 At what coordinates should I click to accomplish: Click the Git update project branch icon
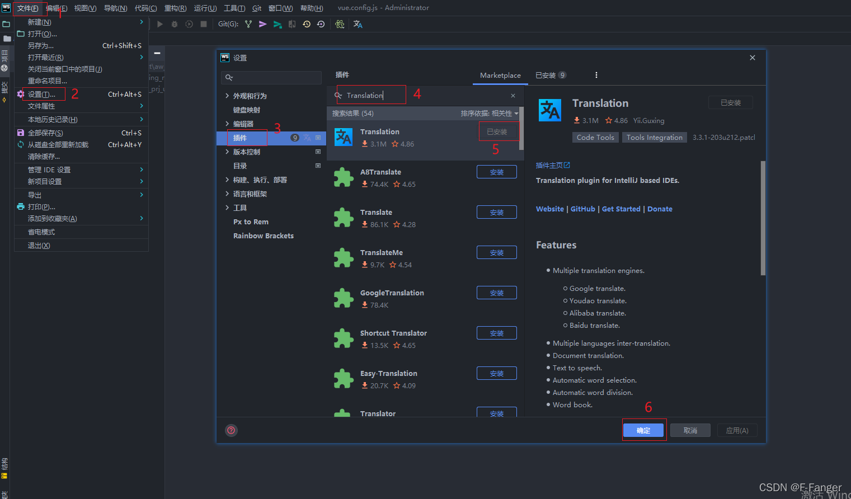248,24
